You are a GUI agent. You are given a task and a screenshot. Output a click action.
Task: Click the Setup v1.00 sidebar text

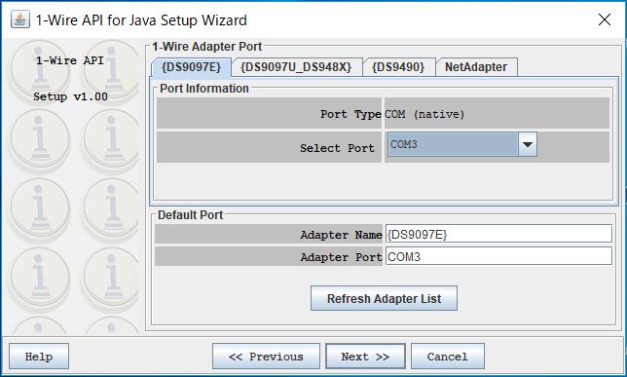[x=70, y=96]
